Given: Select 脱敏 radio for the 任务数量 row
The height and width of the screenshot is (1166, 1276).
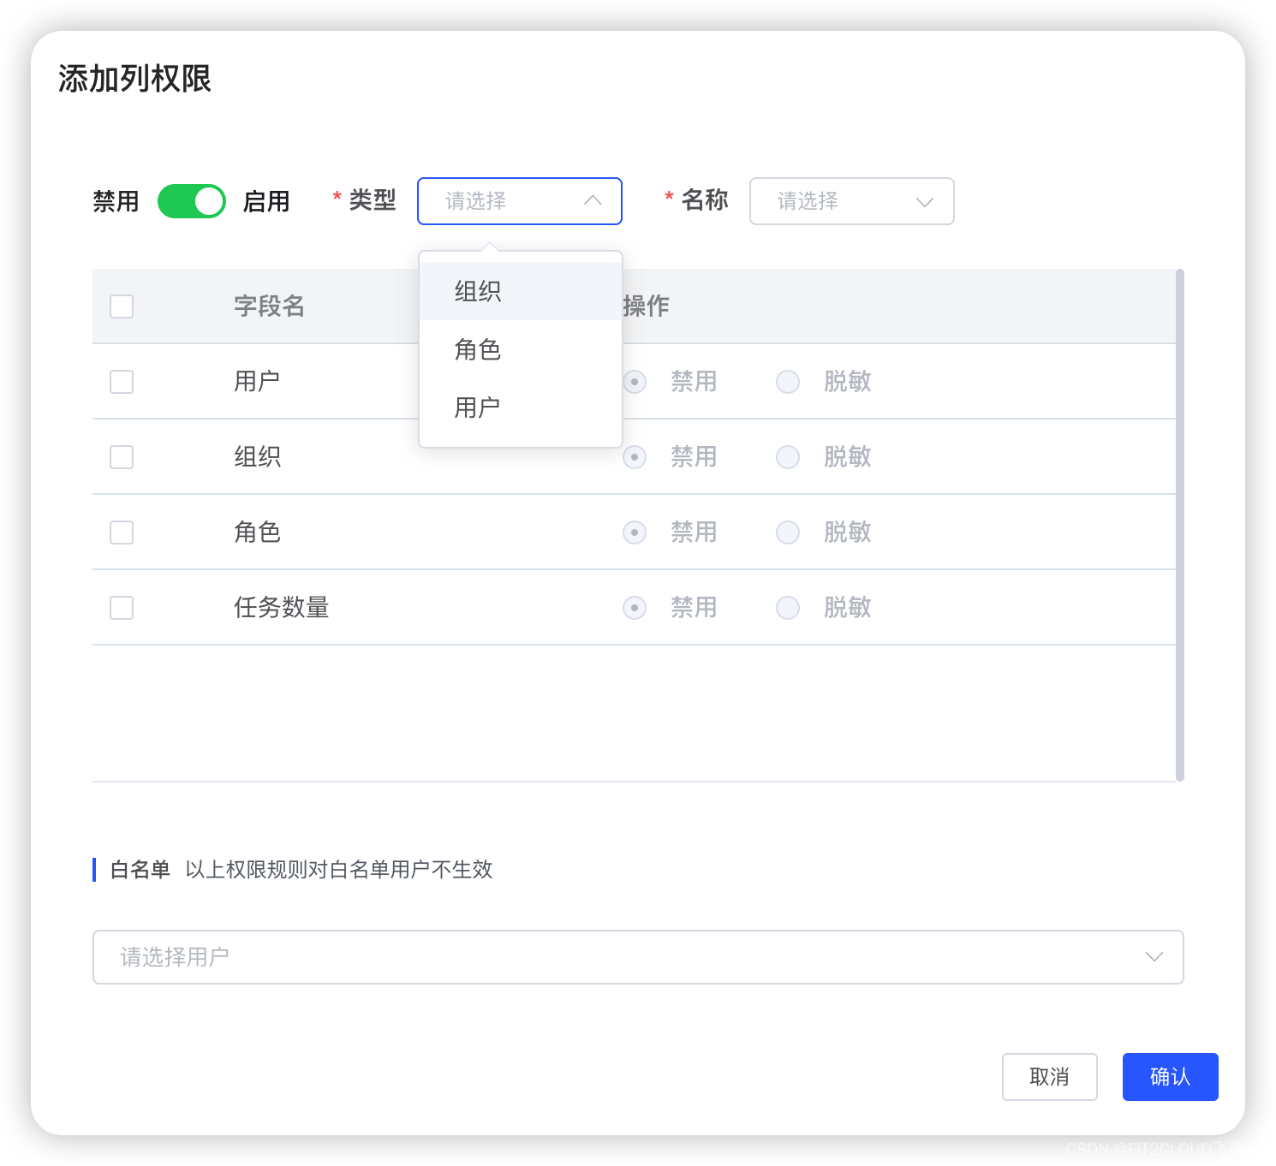Looking at the screenshot, I should pos(787,608).
